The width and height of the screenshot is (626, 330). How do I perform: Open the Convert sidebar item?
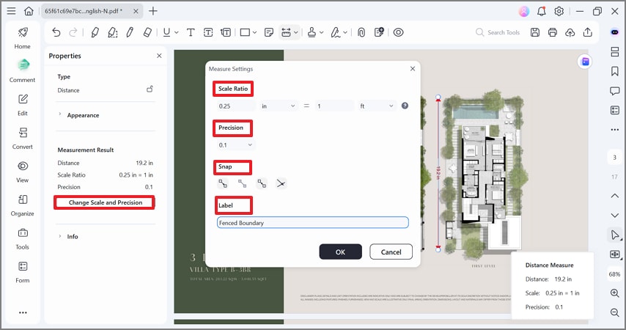[22, 138]
